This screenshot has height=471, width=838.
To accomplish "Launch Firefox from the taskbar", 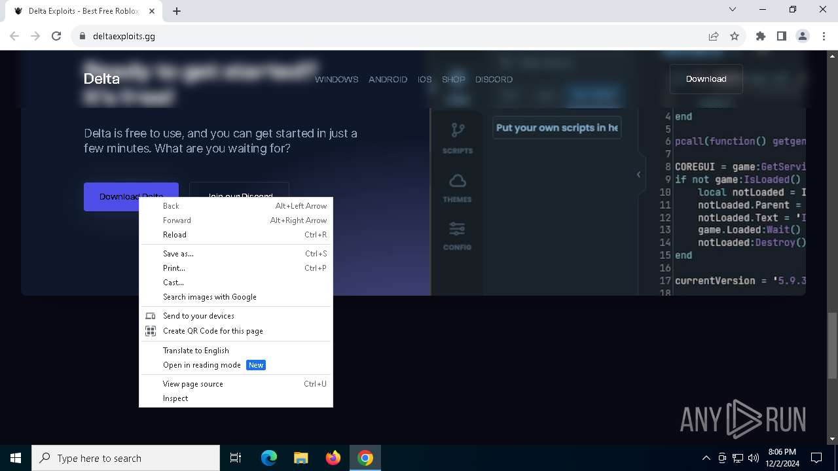I will [x=333, y=458].
